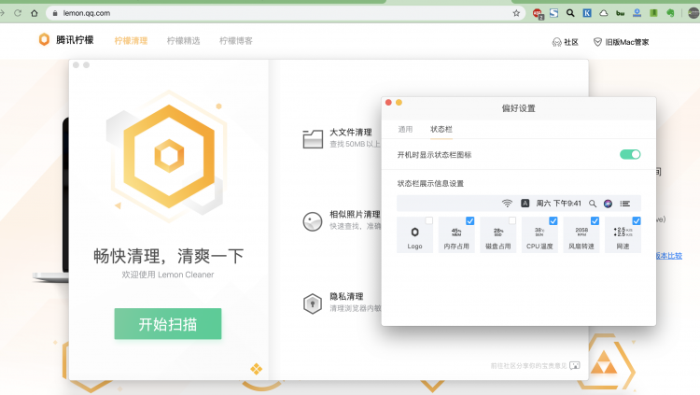Click the notification center list icon
The image size is (700, 395).
pos(625,204)
